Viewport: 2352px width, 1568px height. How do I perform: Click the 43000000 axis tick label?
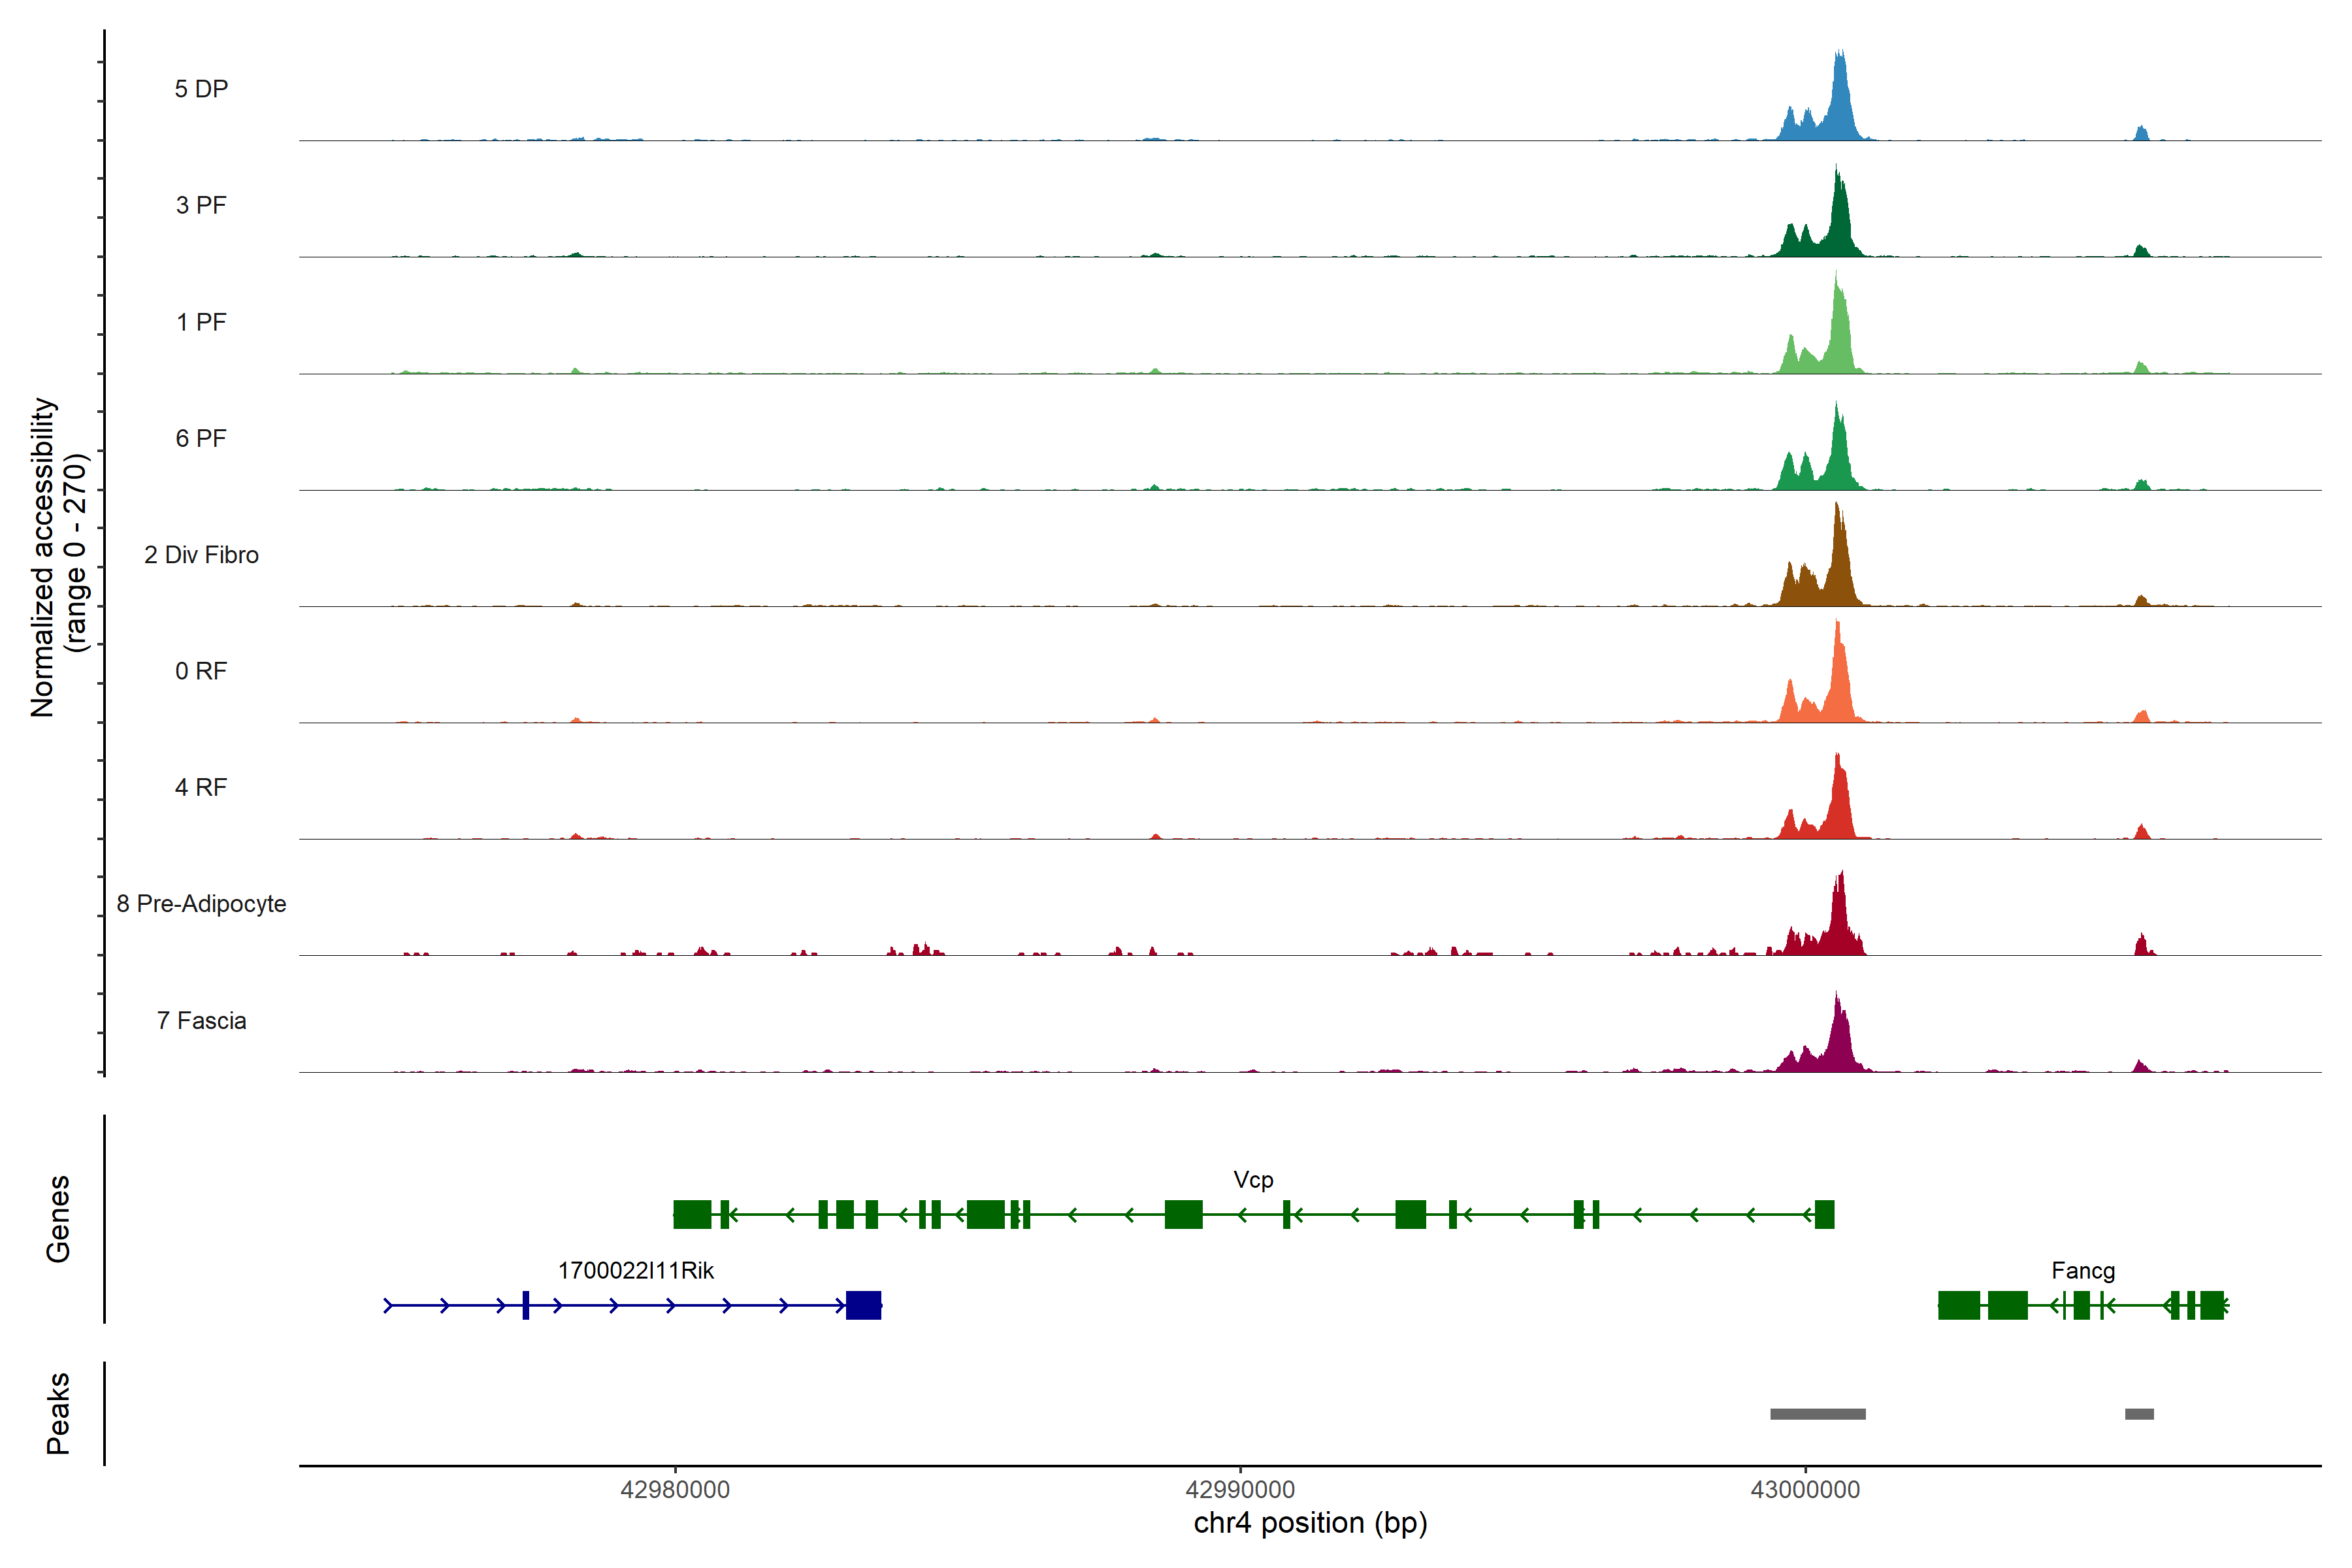[1805, 1490]
